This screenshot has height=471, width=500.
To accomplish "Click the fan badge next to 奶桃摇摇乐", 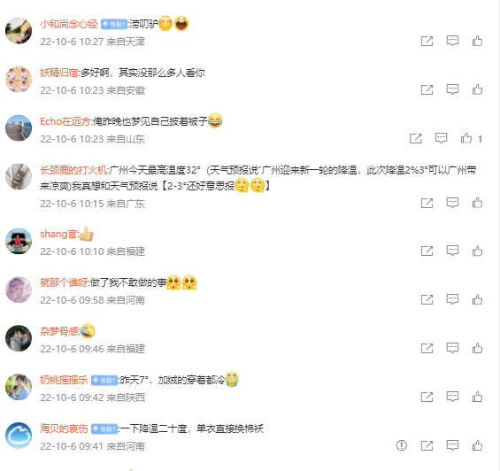I will pos(104,381).
